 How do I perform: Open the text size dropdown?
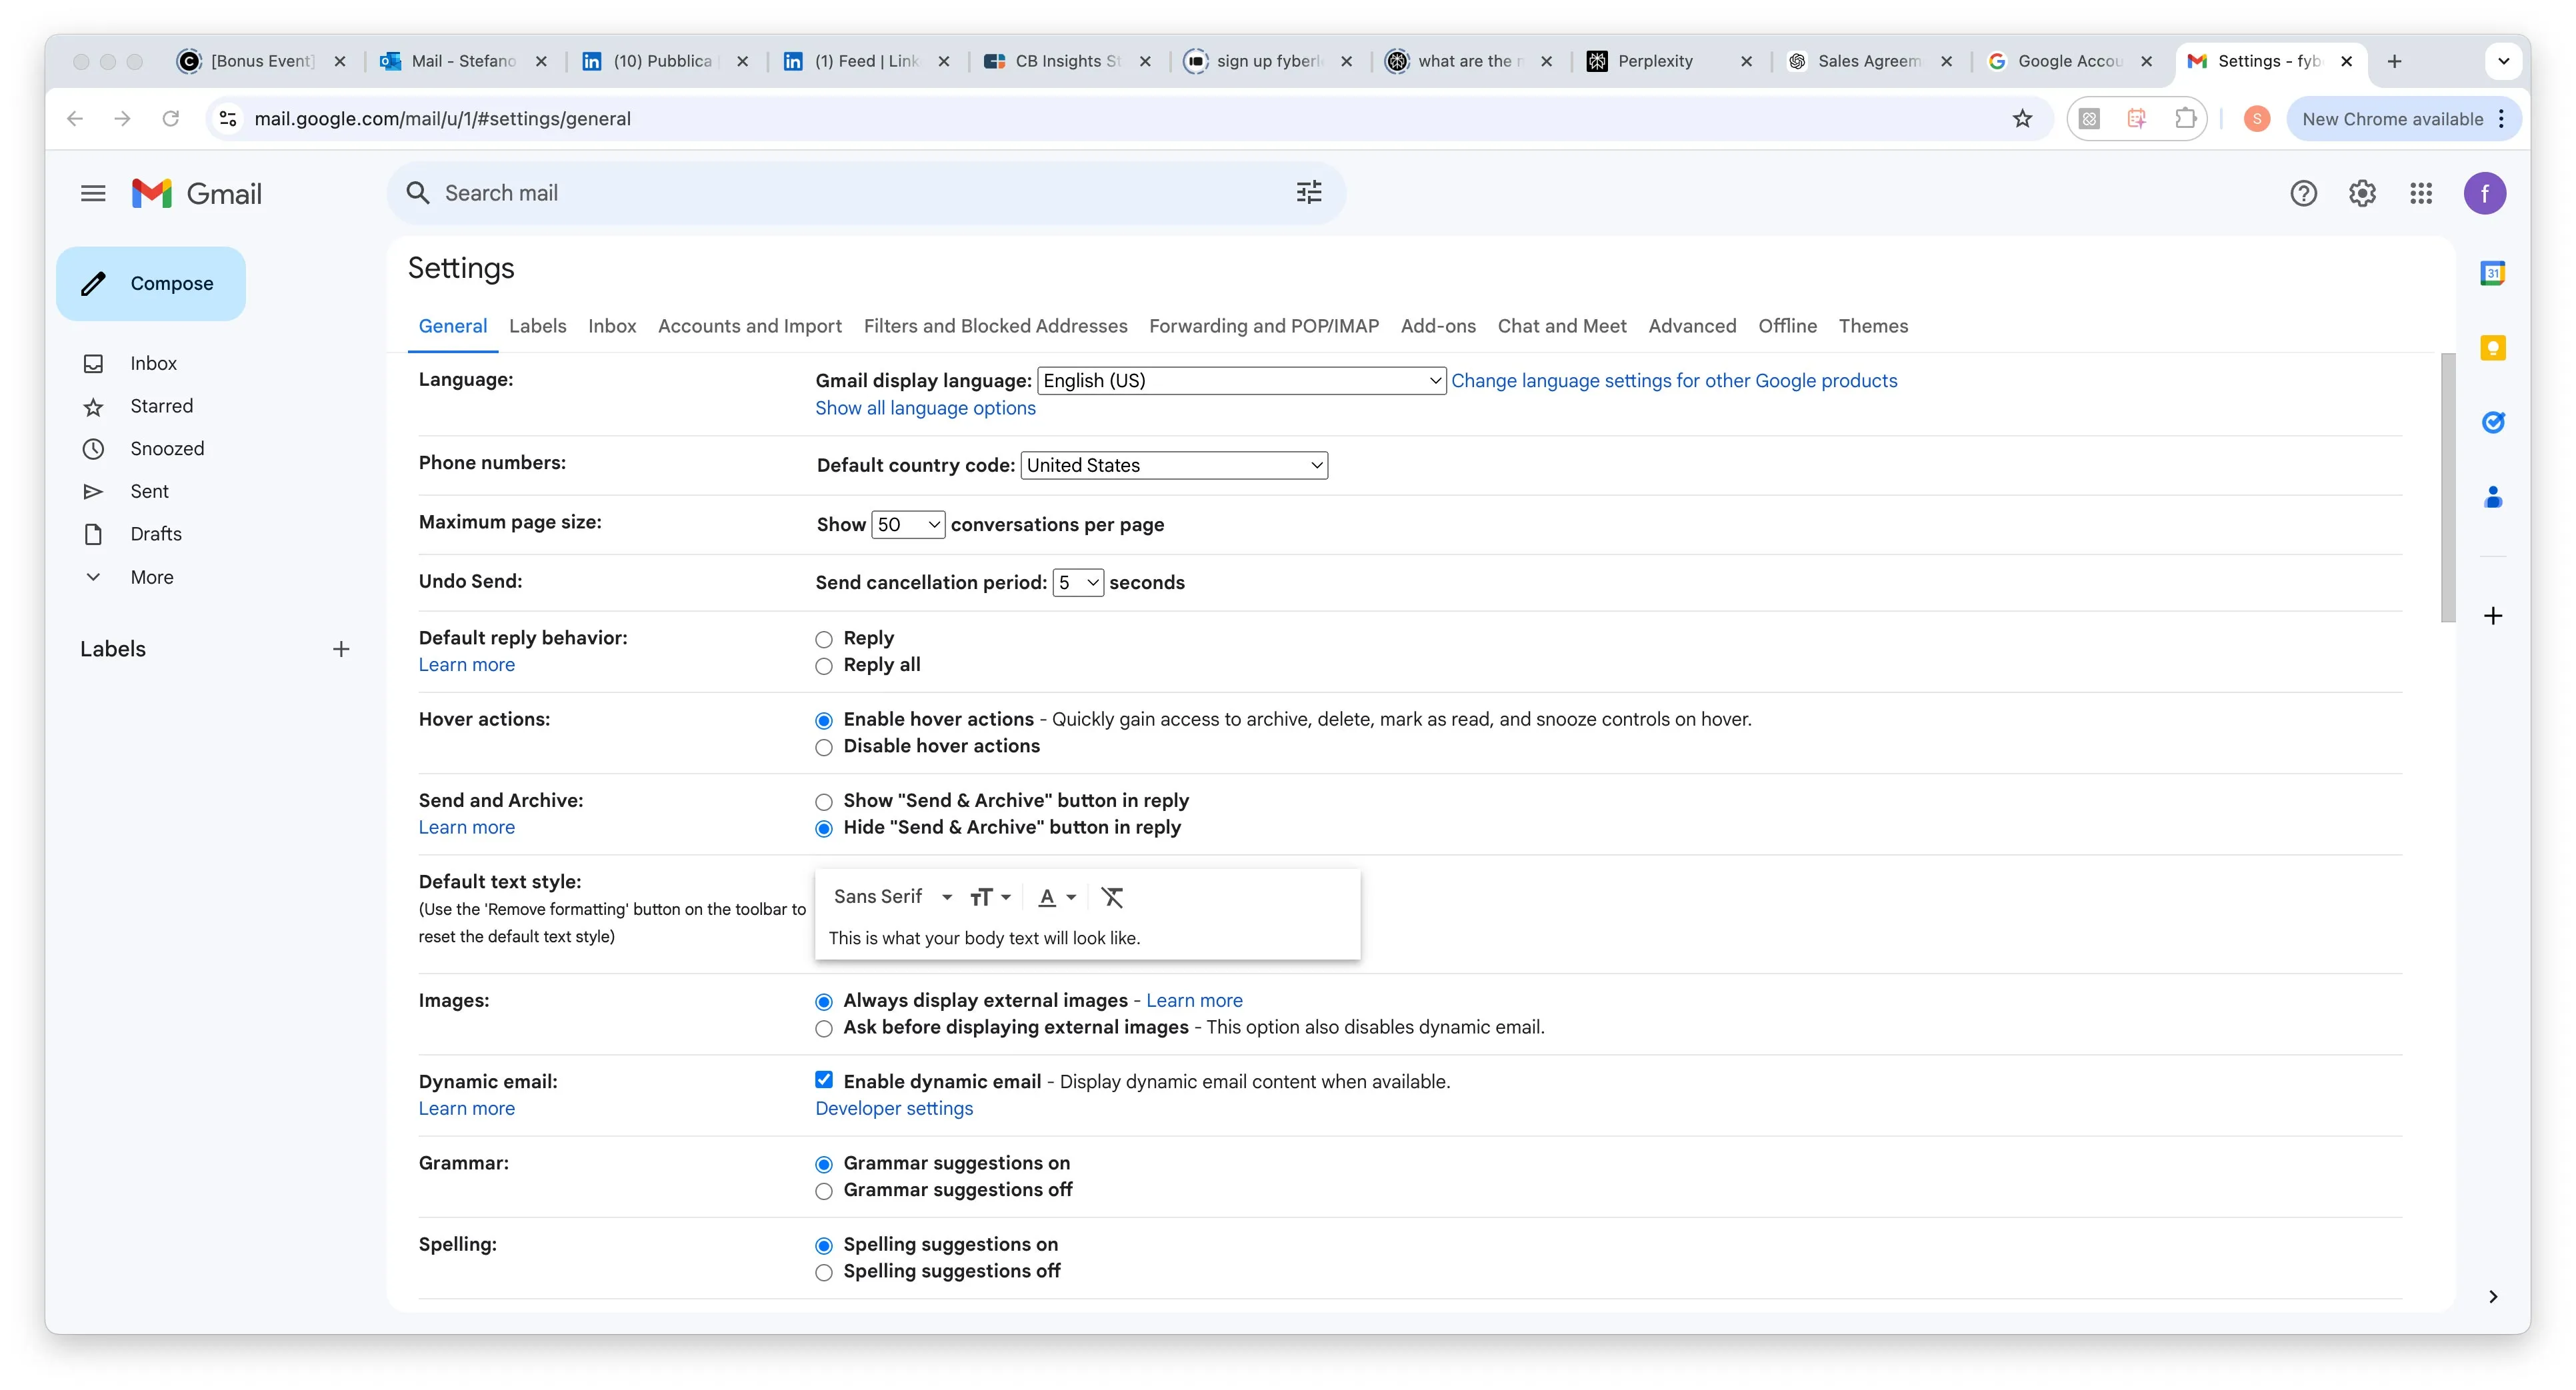coord(990,898)
